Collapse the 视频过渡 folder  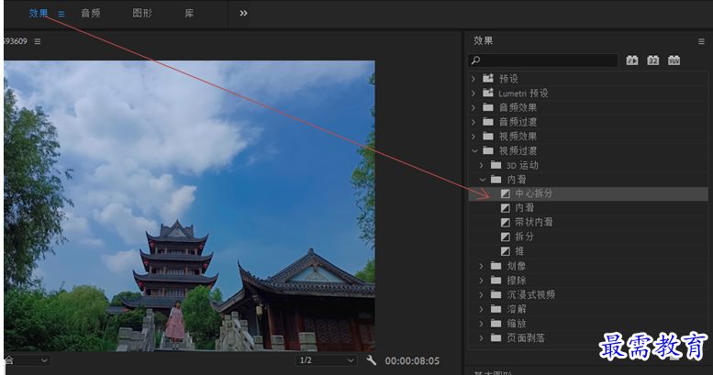coord(474,150)
